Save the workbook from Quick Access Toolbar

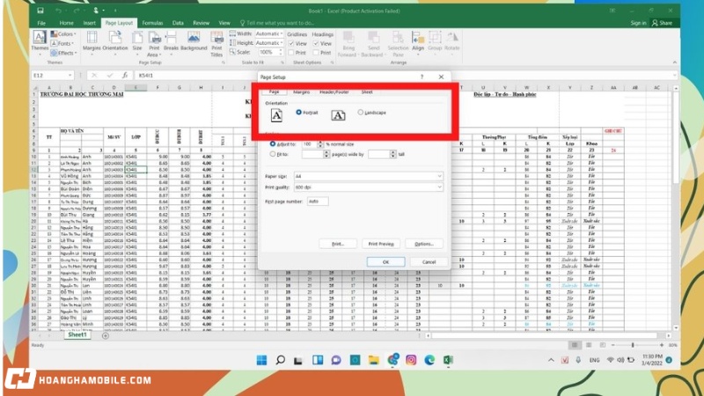tap(40, 11)
